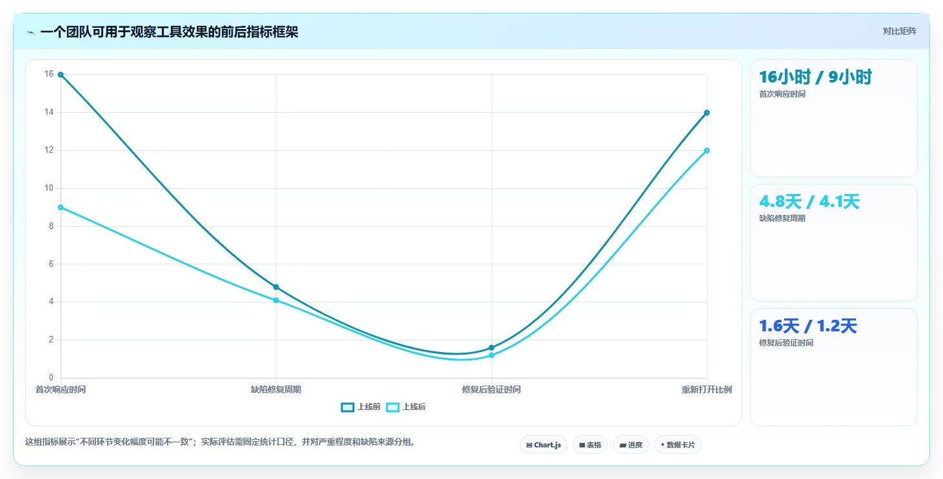The image size is (943, 479).
Task: Click the 上线前 legend color box
Action: click(348, 407)
